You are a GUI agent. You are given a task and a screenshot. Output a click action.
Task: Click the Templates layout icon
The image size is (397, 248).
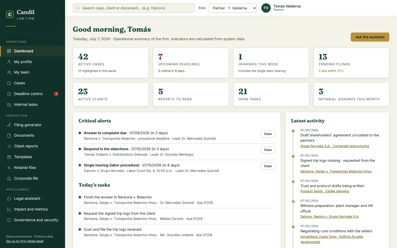coord(9,157)
